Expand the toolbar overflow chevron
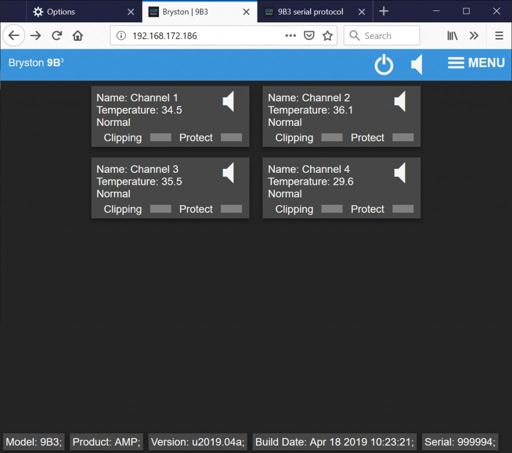This screenshot has width=512, height=453. [x=474, y=35]
